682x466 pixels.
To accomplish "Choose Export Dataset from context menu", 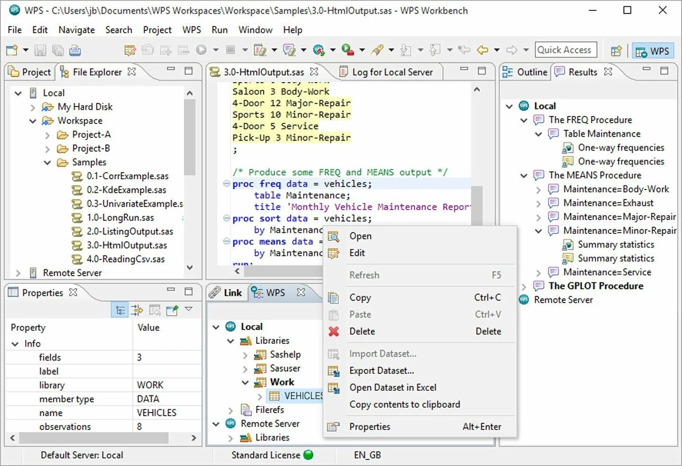I will pyautogui.click(x=420, y=371).
